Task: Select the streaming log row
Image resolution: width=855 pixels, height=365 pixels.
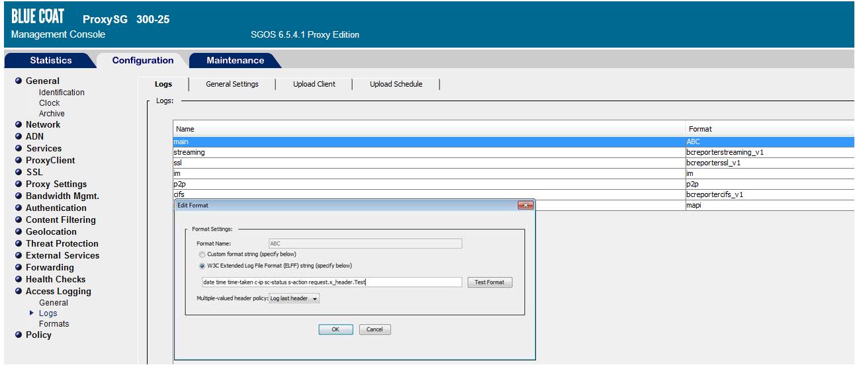Action: pos(514,152)
